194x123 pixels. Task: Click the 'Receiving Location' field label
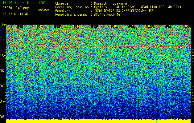click(x=72, y=7)
